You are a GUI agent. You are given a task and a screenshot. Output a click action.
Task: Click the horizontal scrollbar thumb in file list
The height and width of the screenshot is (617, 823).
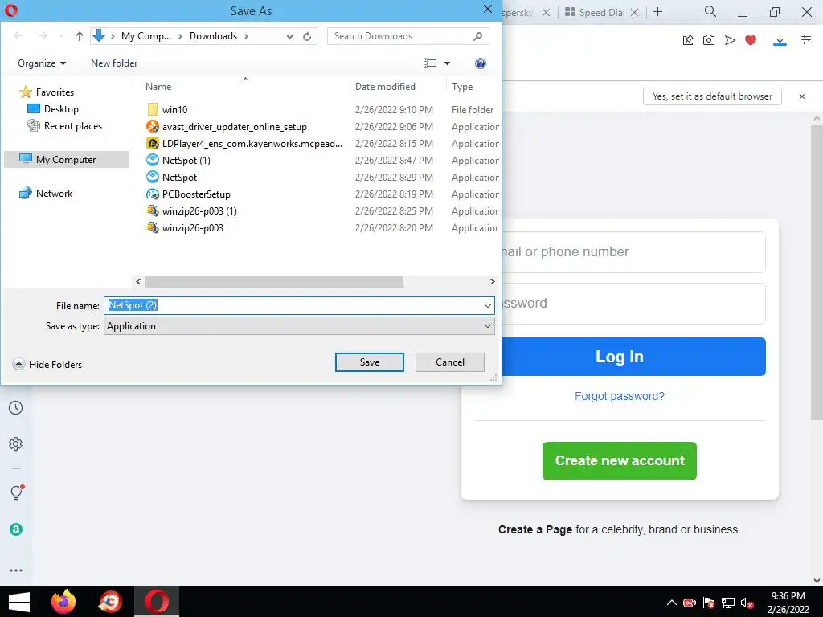[x=275, y=282]
